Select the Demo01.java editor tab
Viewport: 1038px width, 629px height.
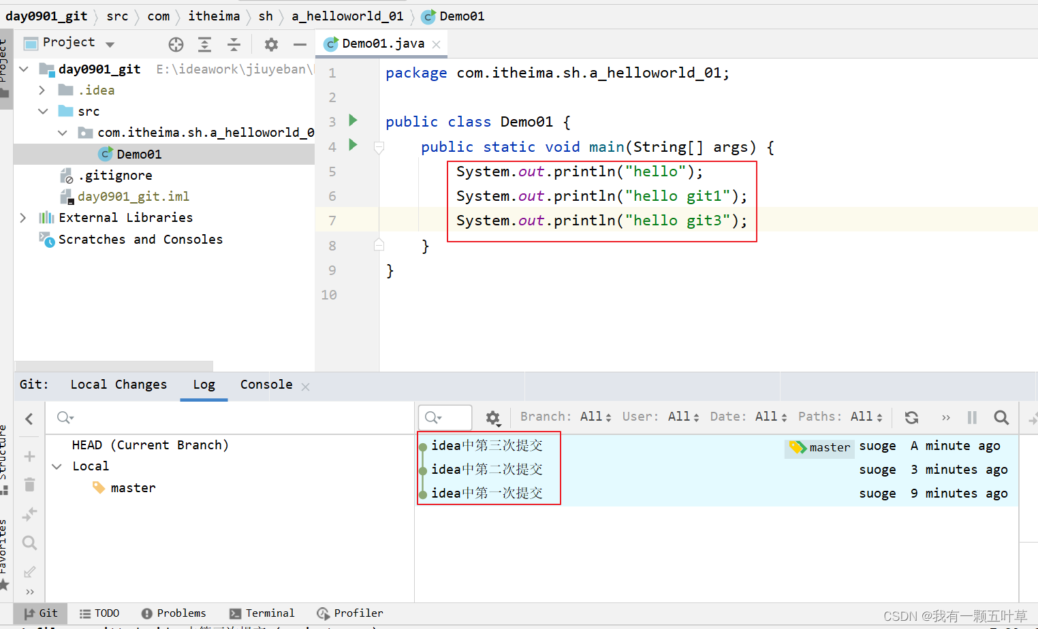pos(383,44)
